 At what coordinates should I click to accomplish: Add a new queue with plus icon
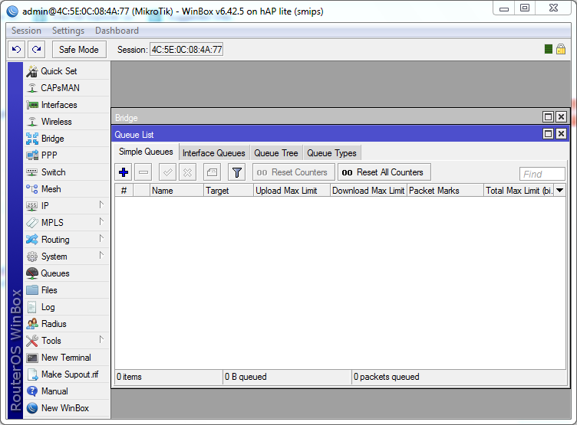[x=124, y=172]
